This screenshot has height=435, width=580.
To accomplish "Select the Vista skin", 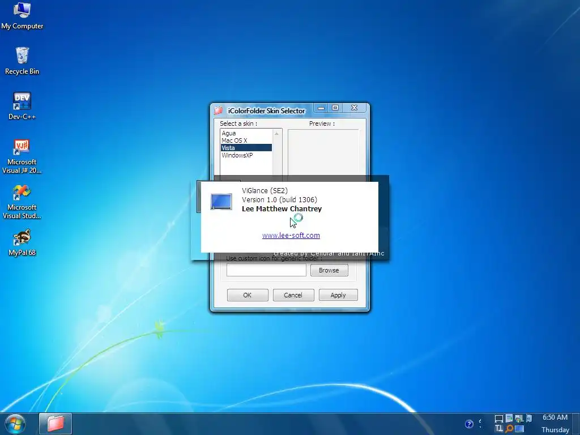I will point(246,148).
